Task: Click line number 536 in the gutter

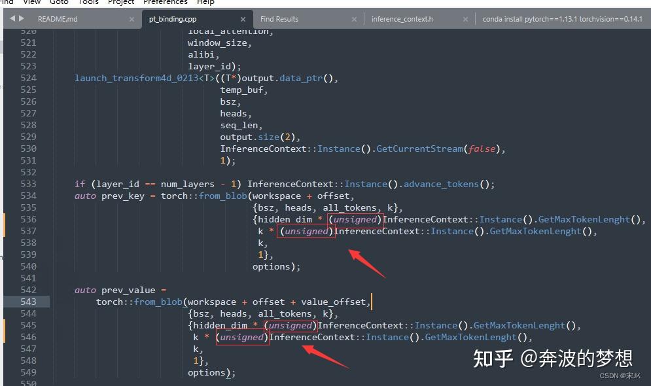Action: (x=28, y=219)
